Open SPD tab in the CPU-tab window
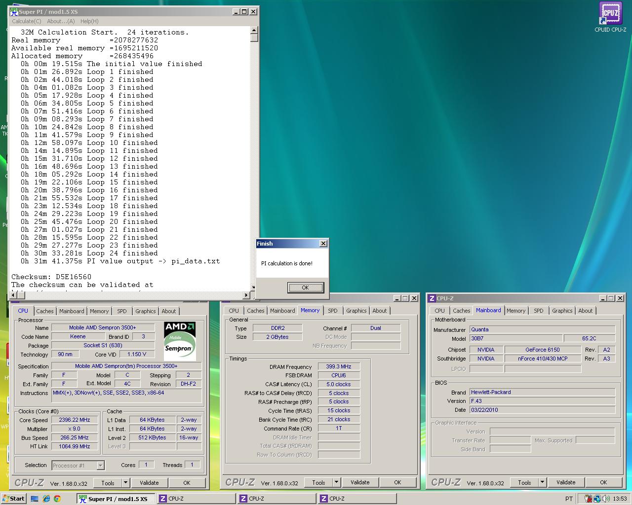The width and height of the screenshot is (632, 505). coord(122,311)
